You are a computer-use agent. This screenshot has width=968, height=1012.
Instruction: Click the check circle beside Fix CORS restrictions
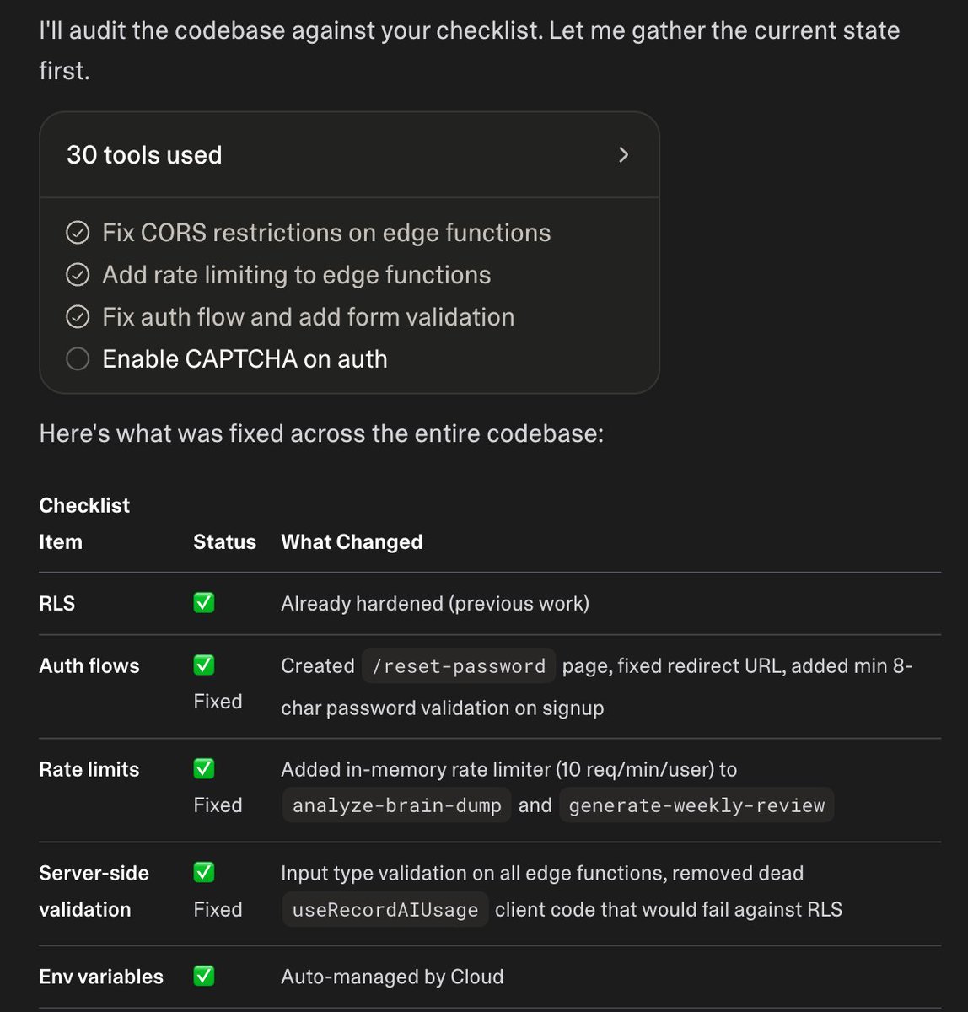pyautogui.click(x=78, y=233)
